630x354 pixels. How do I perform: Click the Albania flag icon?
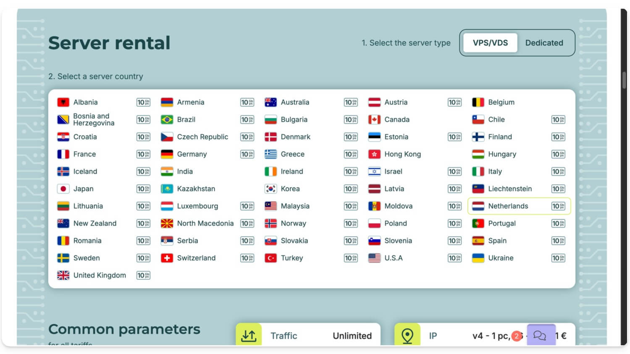point(63,102)
